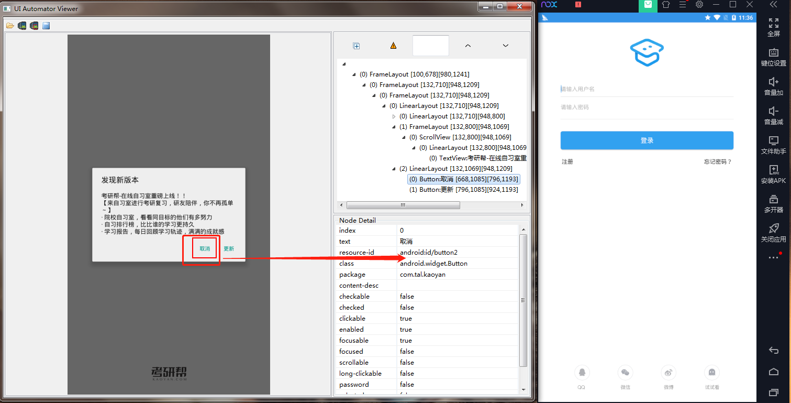Click the Device Screenshot icon in the toolbar

point(22,26)
